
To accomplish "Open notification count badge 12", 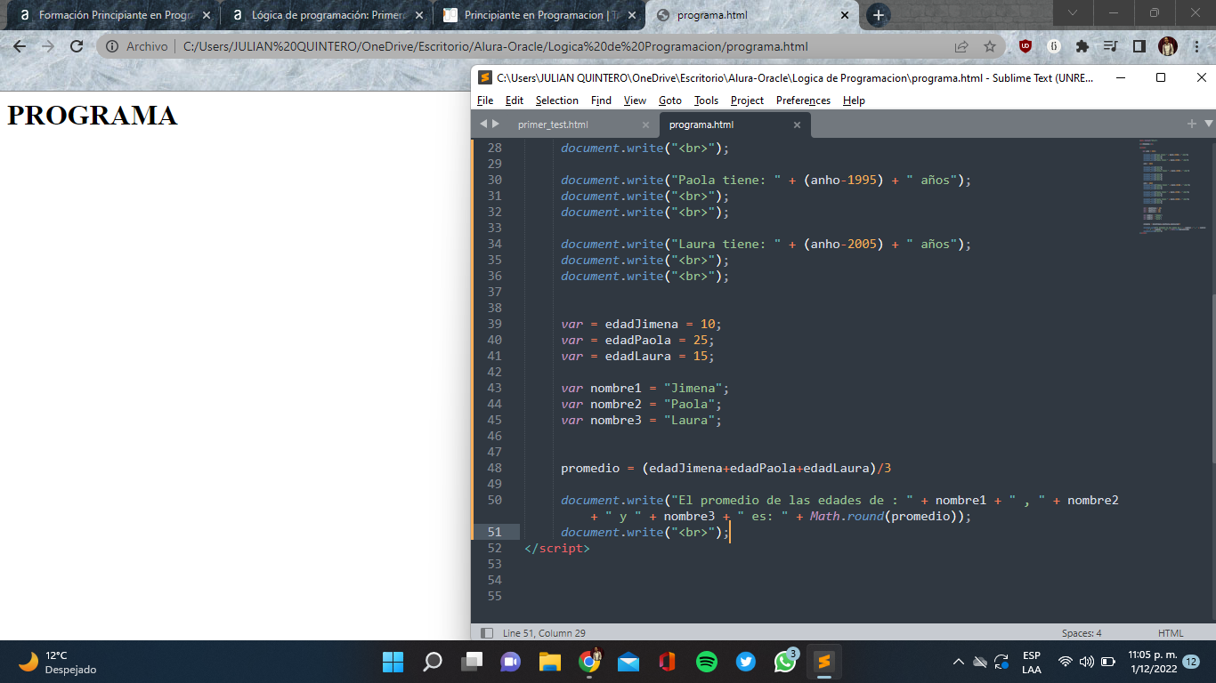I will point(1191,662).
